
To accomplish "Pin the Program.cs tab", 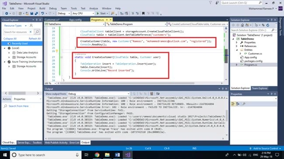I will (x=107, y=20).
